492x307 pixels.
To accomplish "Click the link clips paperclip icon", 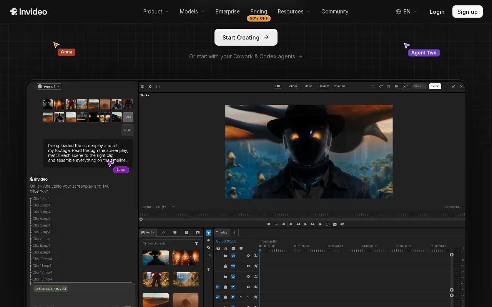I will 226,249.
